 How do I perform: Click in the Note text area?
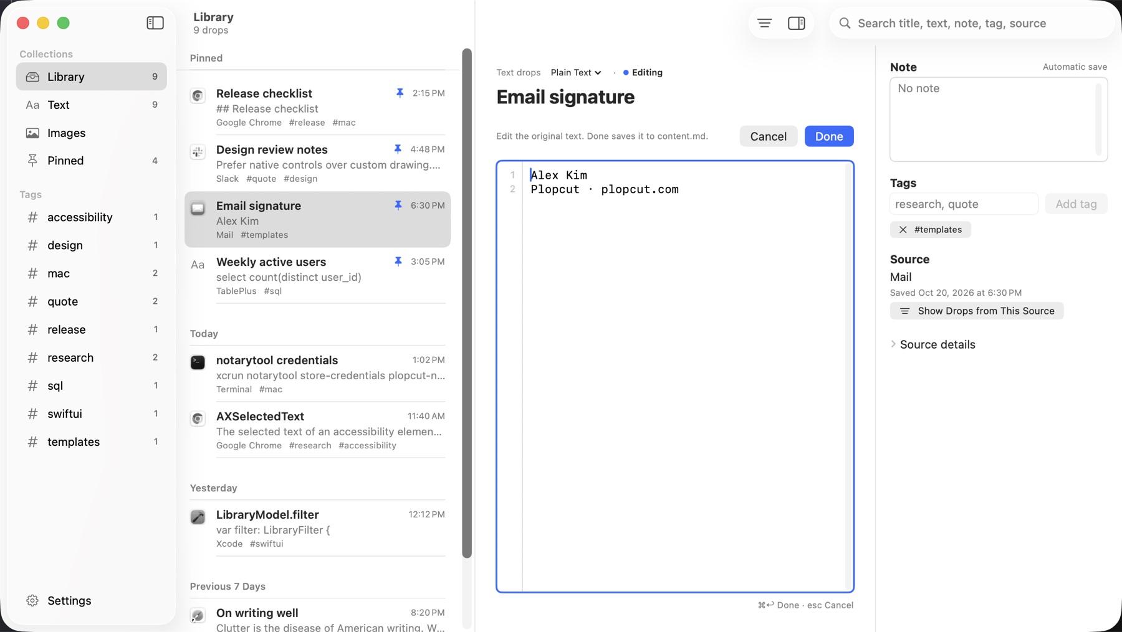coord(999,120)
